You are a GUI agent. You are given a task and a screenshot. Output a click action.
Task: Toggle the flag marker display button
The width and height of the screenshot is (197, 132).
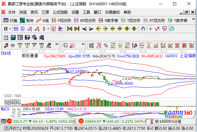(61, 29)
